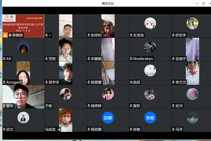The image size is (211, 141).
Task: Select 郑宇洋's video tile
Action: click(x=65, y=72)
